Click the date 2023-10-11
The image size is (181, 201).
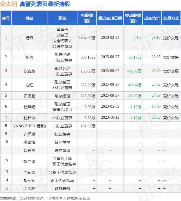pyautogui.click(x=110, y=117)
